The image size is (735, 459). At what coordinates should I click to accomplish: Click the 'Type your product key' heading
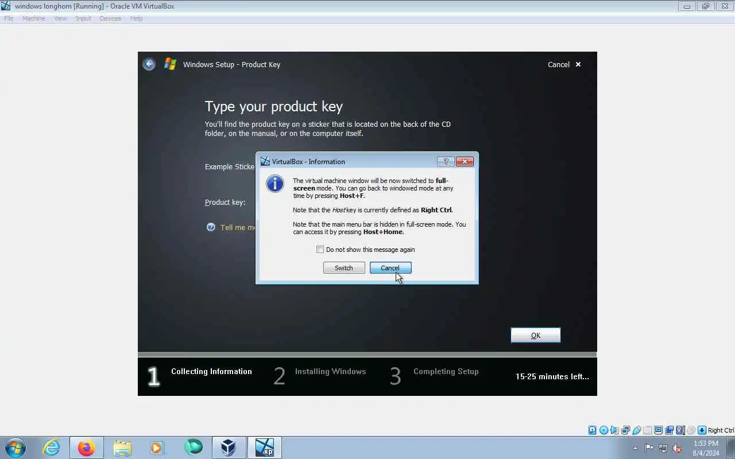point(274,107)
